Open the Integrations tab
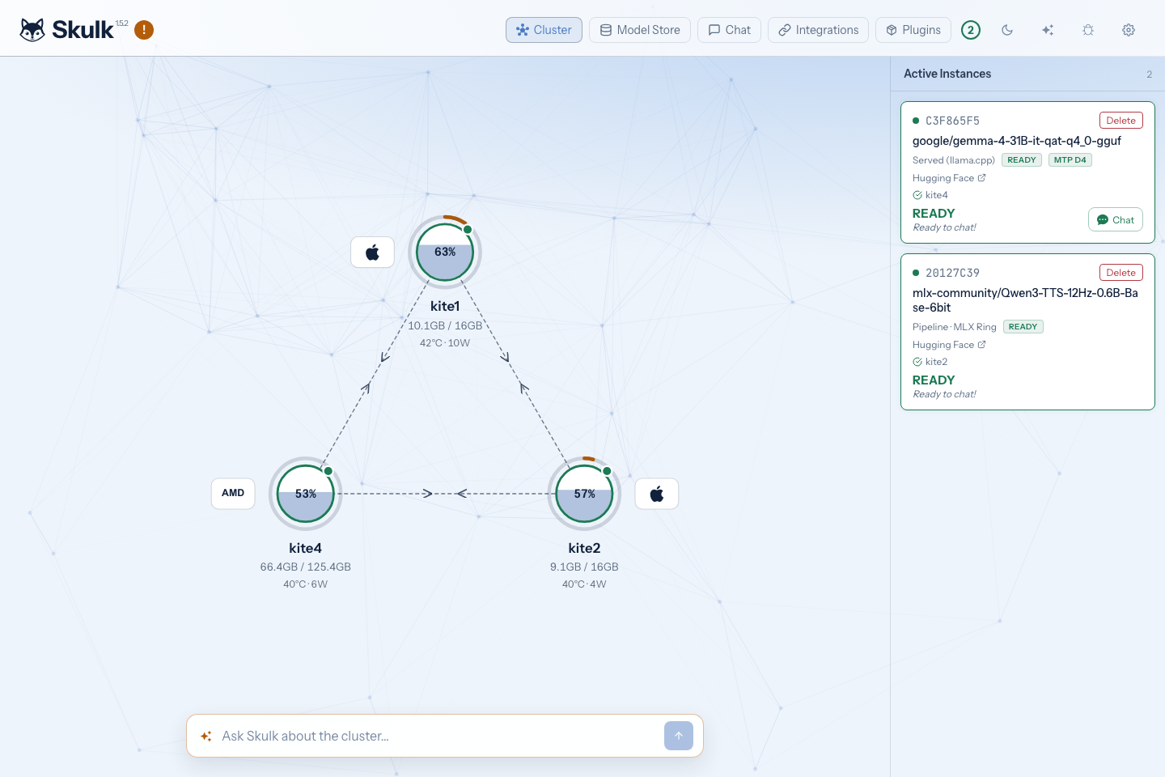This screenshot has height=777, width=1165. tap(818, 30)
